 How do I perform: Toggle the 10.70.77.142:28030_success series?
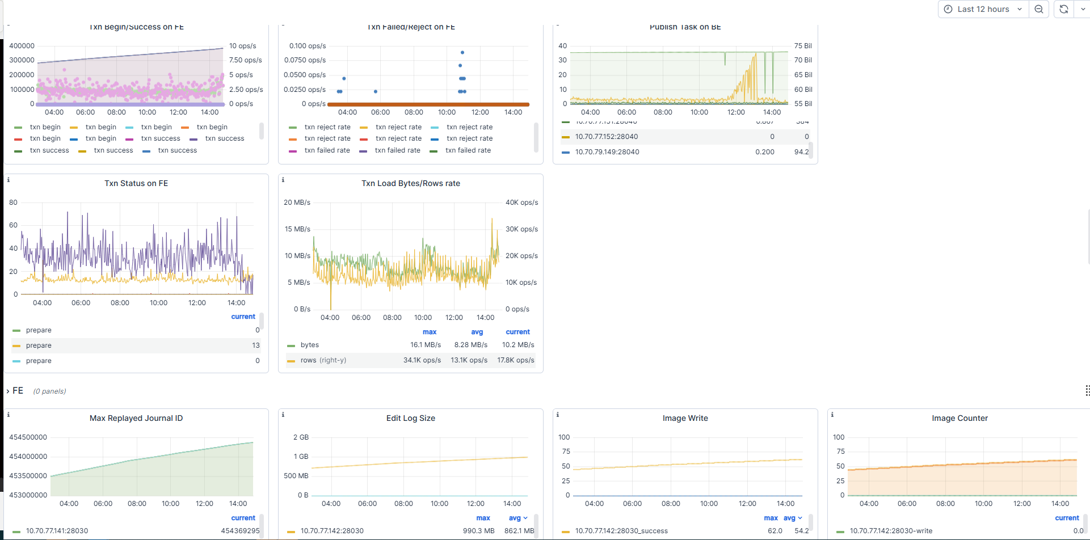coord(621,531)
